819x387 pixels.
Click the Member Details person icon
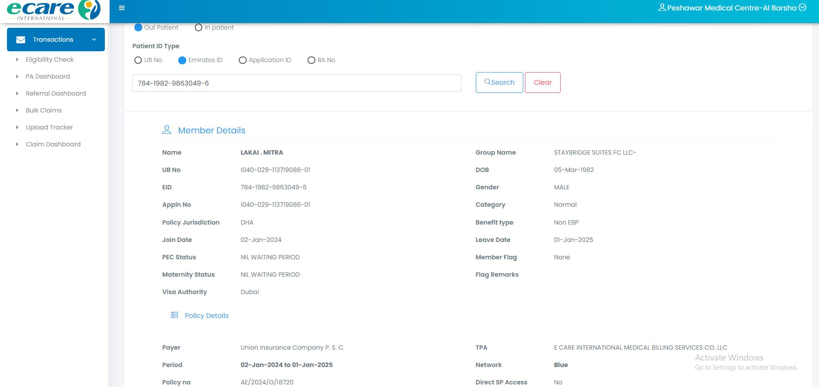(167, 130)
